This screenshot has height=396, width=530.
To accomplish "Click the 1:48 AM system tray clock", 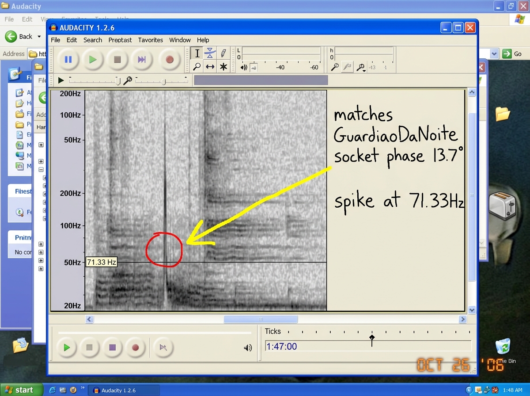I will coord(512,390).
